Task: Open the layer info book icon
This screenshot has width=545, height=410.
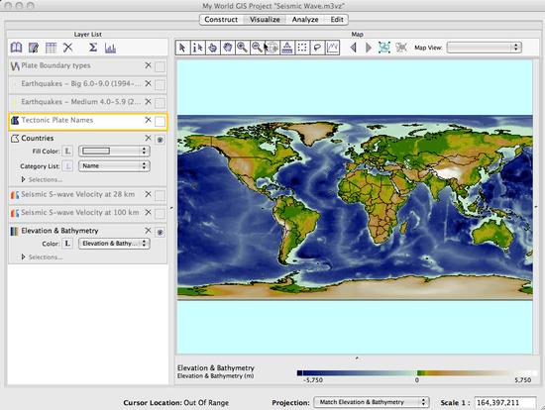Action: tap(16, 48)
